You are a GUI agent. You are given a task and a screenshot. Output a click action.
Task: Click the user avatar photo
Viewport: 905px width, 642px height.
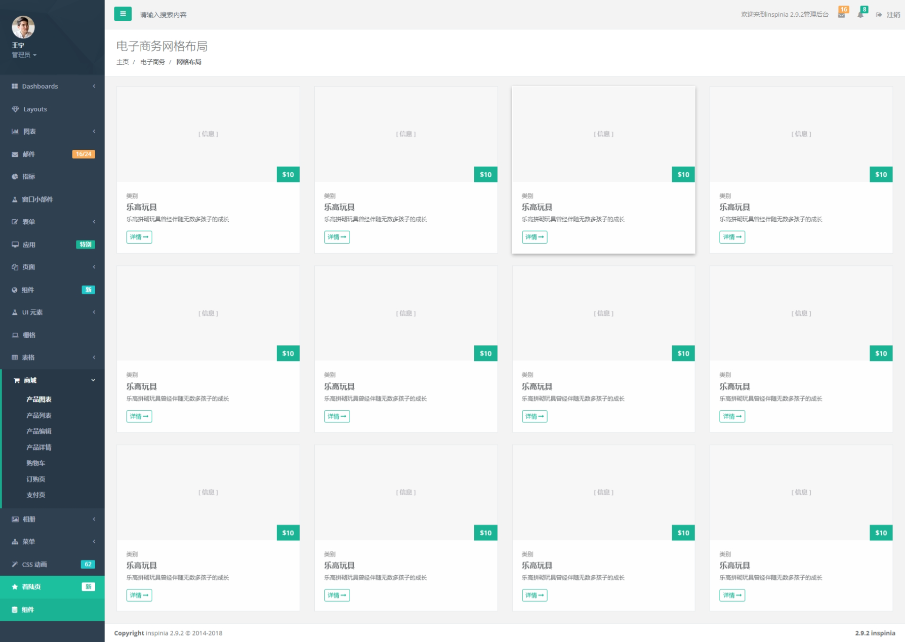pyautogui.click(x=23, y=27)
